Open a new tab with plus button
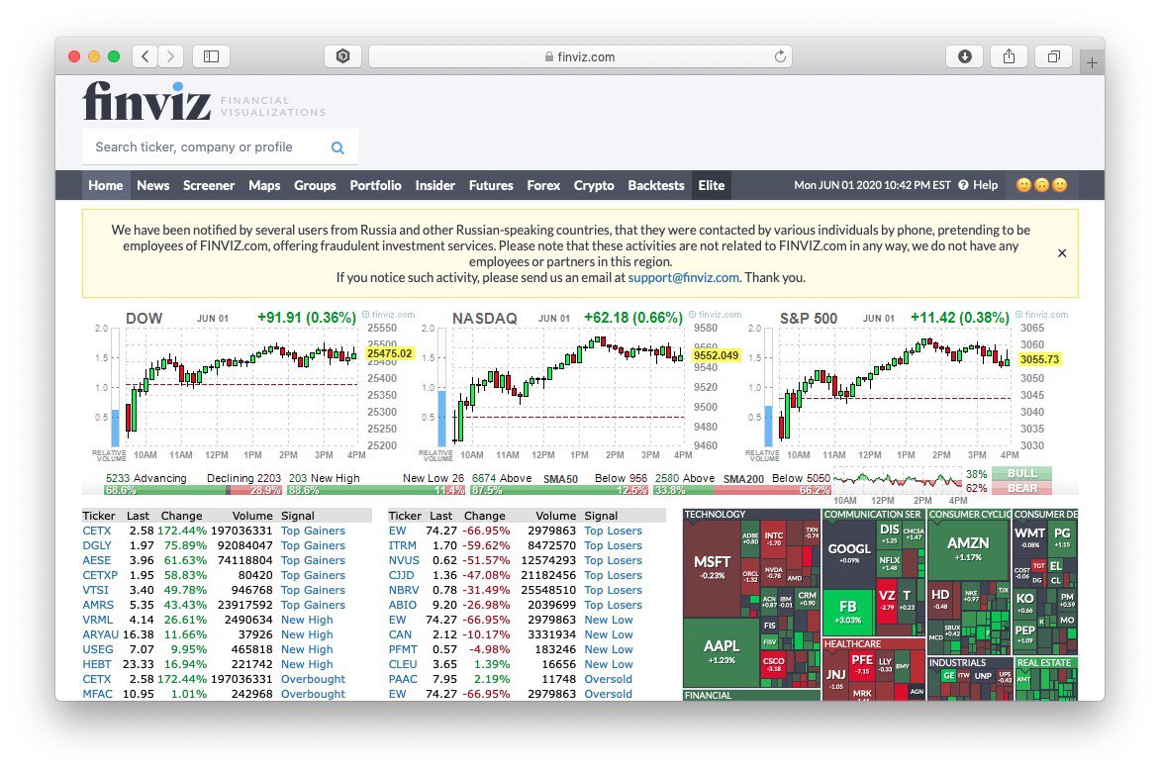 click(x=1092, y=63)
